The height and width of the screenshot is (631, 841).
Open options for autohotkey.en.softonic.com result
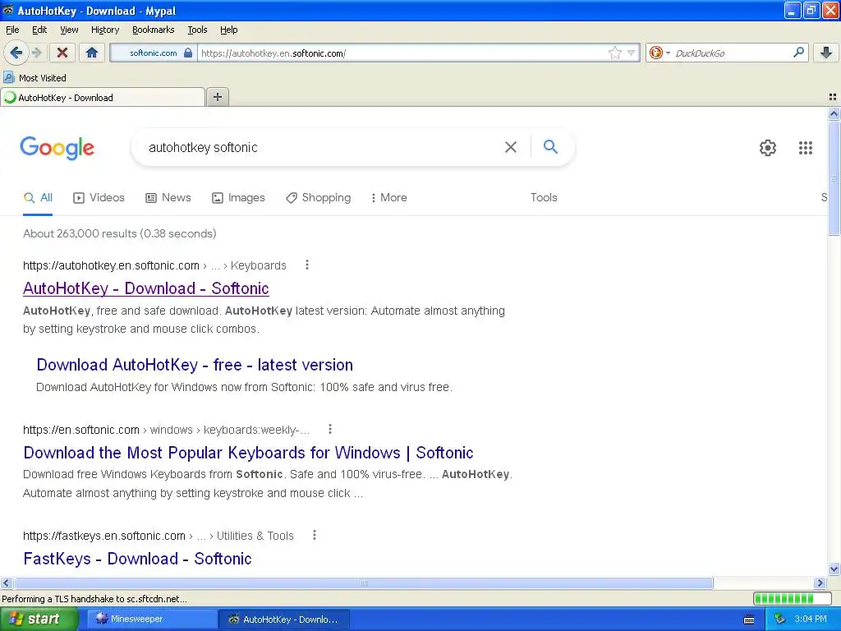pyautogui.click(x=307, y=265)
